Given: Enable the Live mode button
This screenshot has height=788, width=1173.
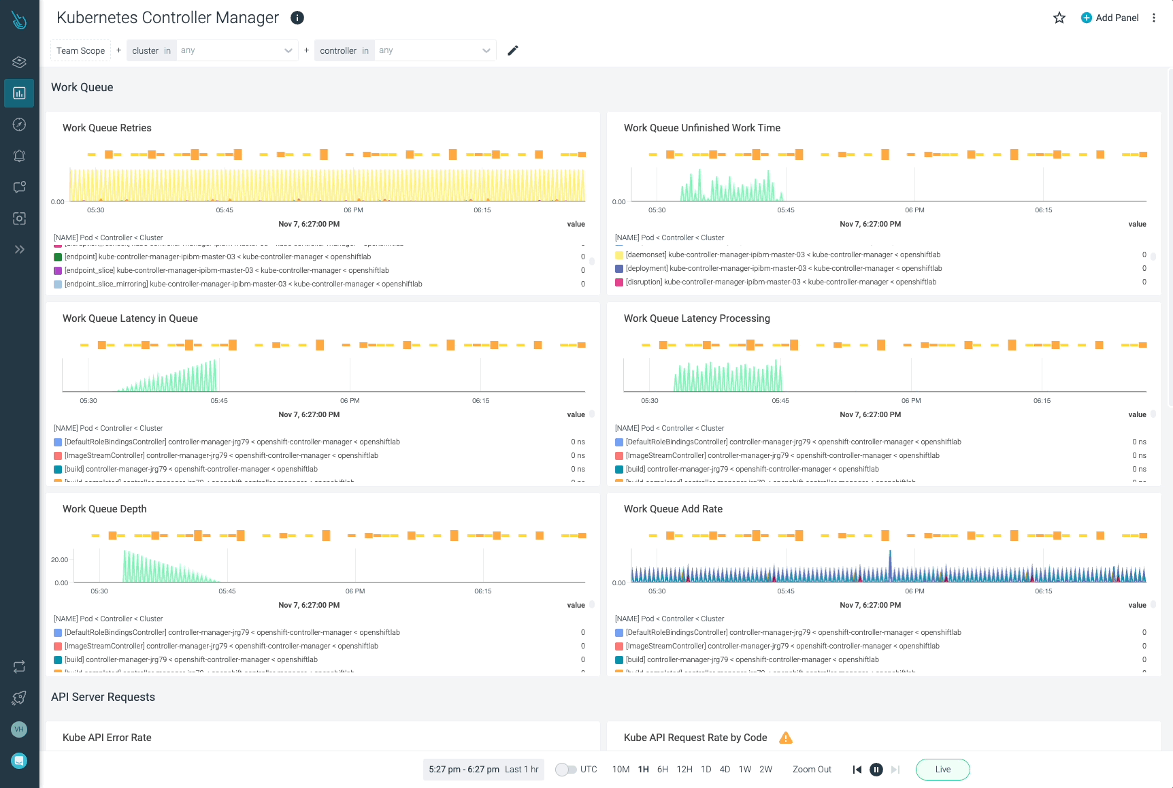Looking at the screenshot, I should click(x=942, y=770).
